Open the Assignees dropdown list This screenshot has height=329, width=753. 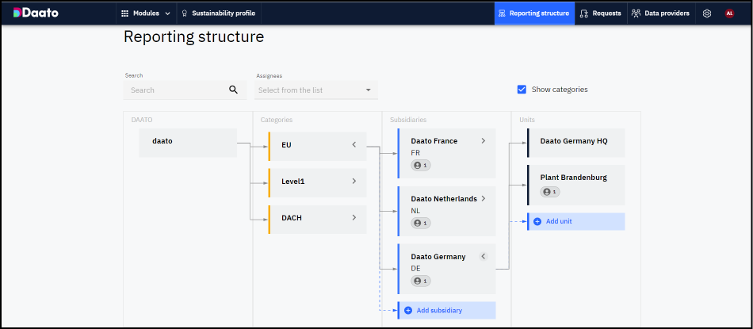click(316, 90)
